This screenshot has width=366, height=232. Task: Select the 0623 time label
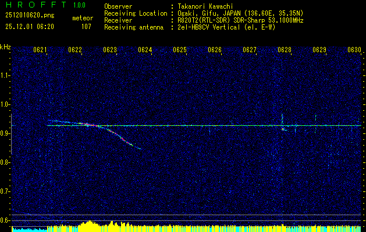click(x=110, y=50)
